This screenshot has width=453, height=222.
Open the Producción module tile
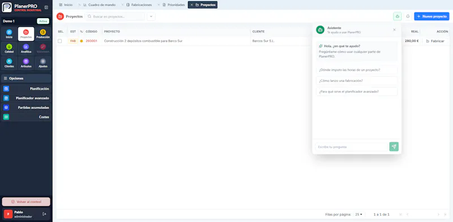[x=43, y=34]
